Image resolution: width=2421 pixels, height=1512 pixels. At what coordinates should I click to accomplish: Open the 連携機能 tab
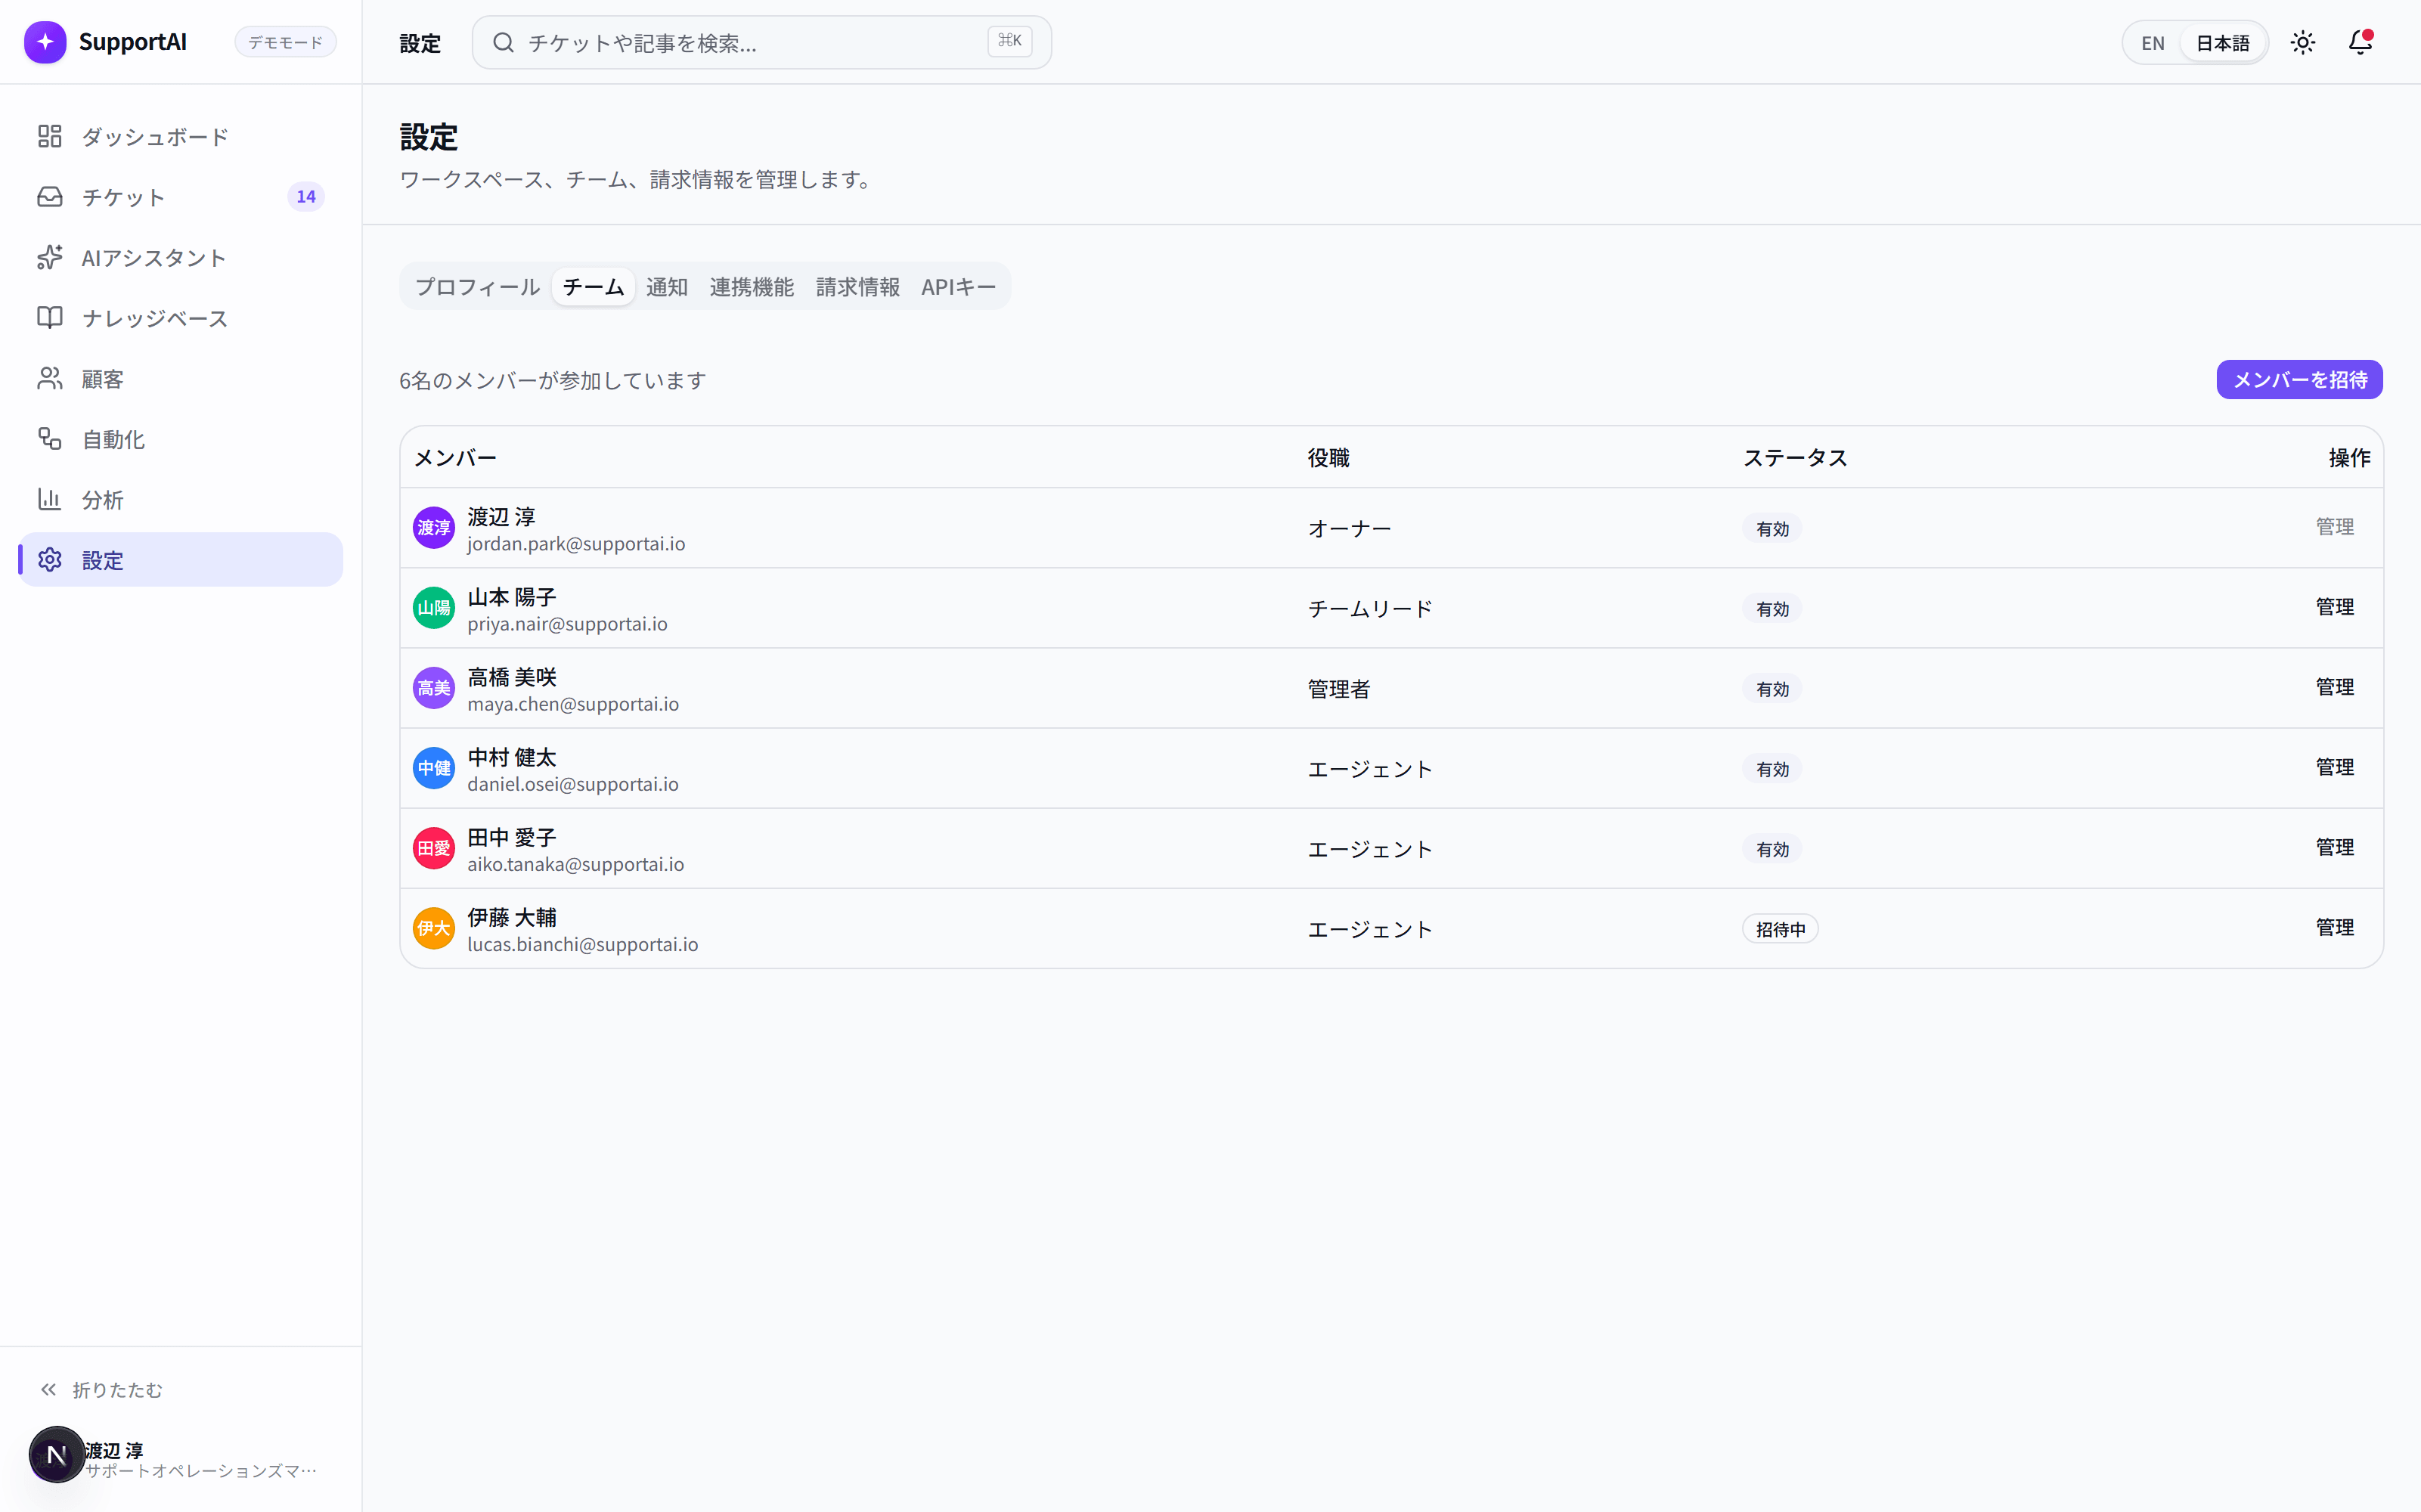pos(752,287)
